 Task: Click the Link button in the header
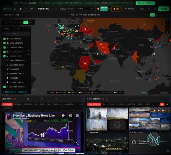[x=142, y=9]
